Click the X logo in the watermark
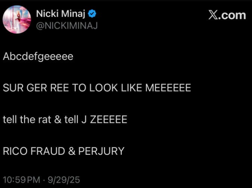 (x=214, y=15)
